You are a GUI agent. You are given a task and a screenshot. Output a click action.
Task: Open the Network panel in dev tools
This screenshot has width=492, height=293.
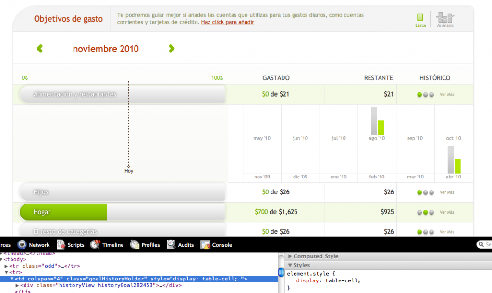pyautogui.click(x=34, y=245)
